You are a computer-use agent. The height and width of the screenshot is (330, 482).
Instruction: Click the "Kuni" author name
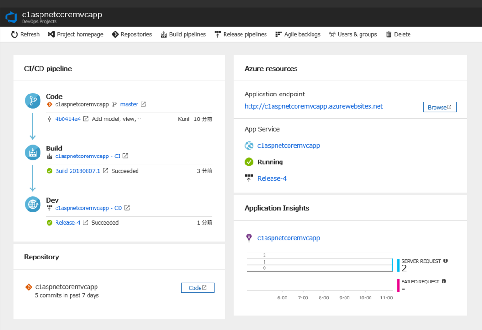click(x=184, y=119)
